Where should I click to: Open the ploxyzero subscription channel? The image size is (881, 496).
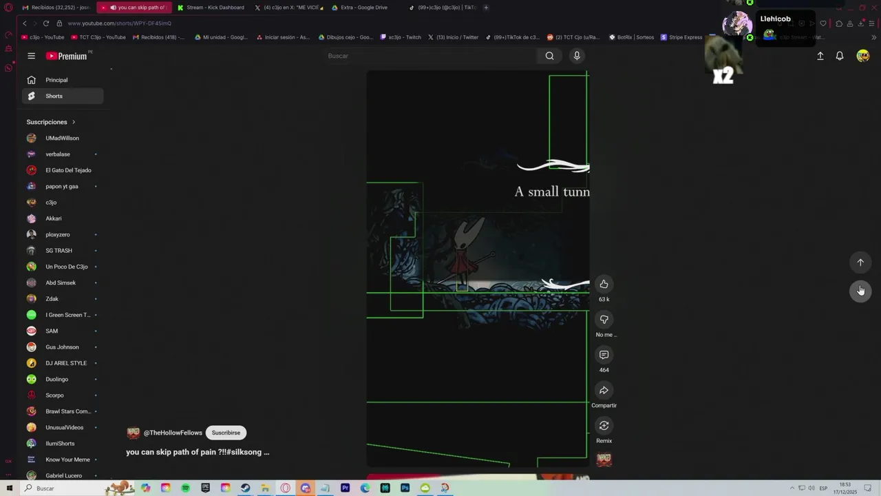tap(63, 234)
